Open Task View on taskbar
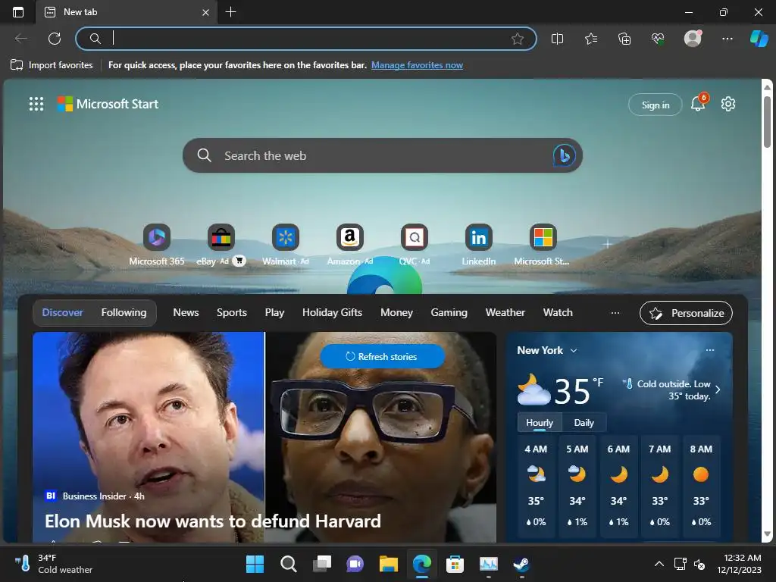776x582 pixels. pyautogui.click(x=321, y=564)
